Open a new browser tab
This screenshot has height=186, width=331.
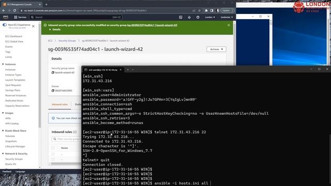(x=46, y=4)
